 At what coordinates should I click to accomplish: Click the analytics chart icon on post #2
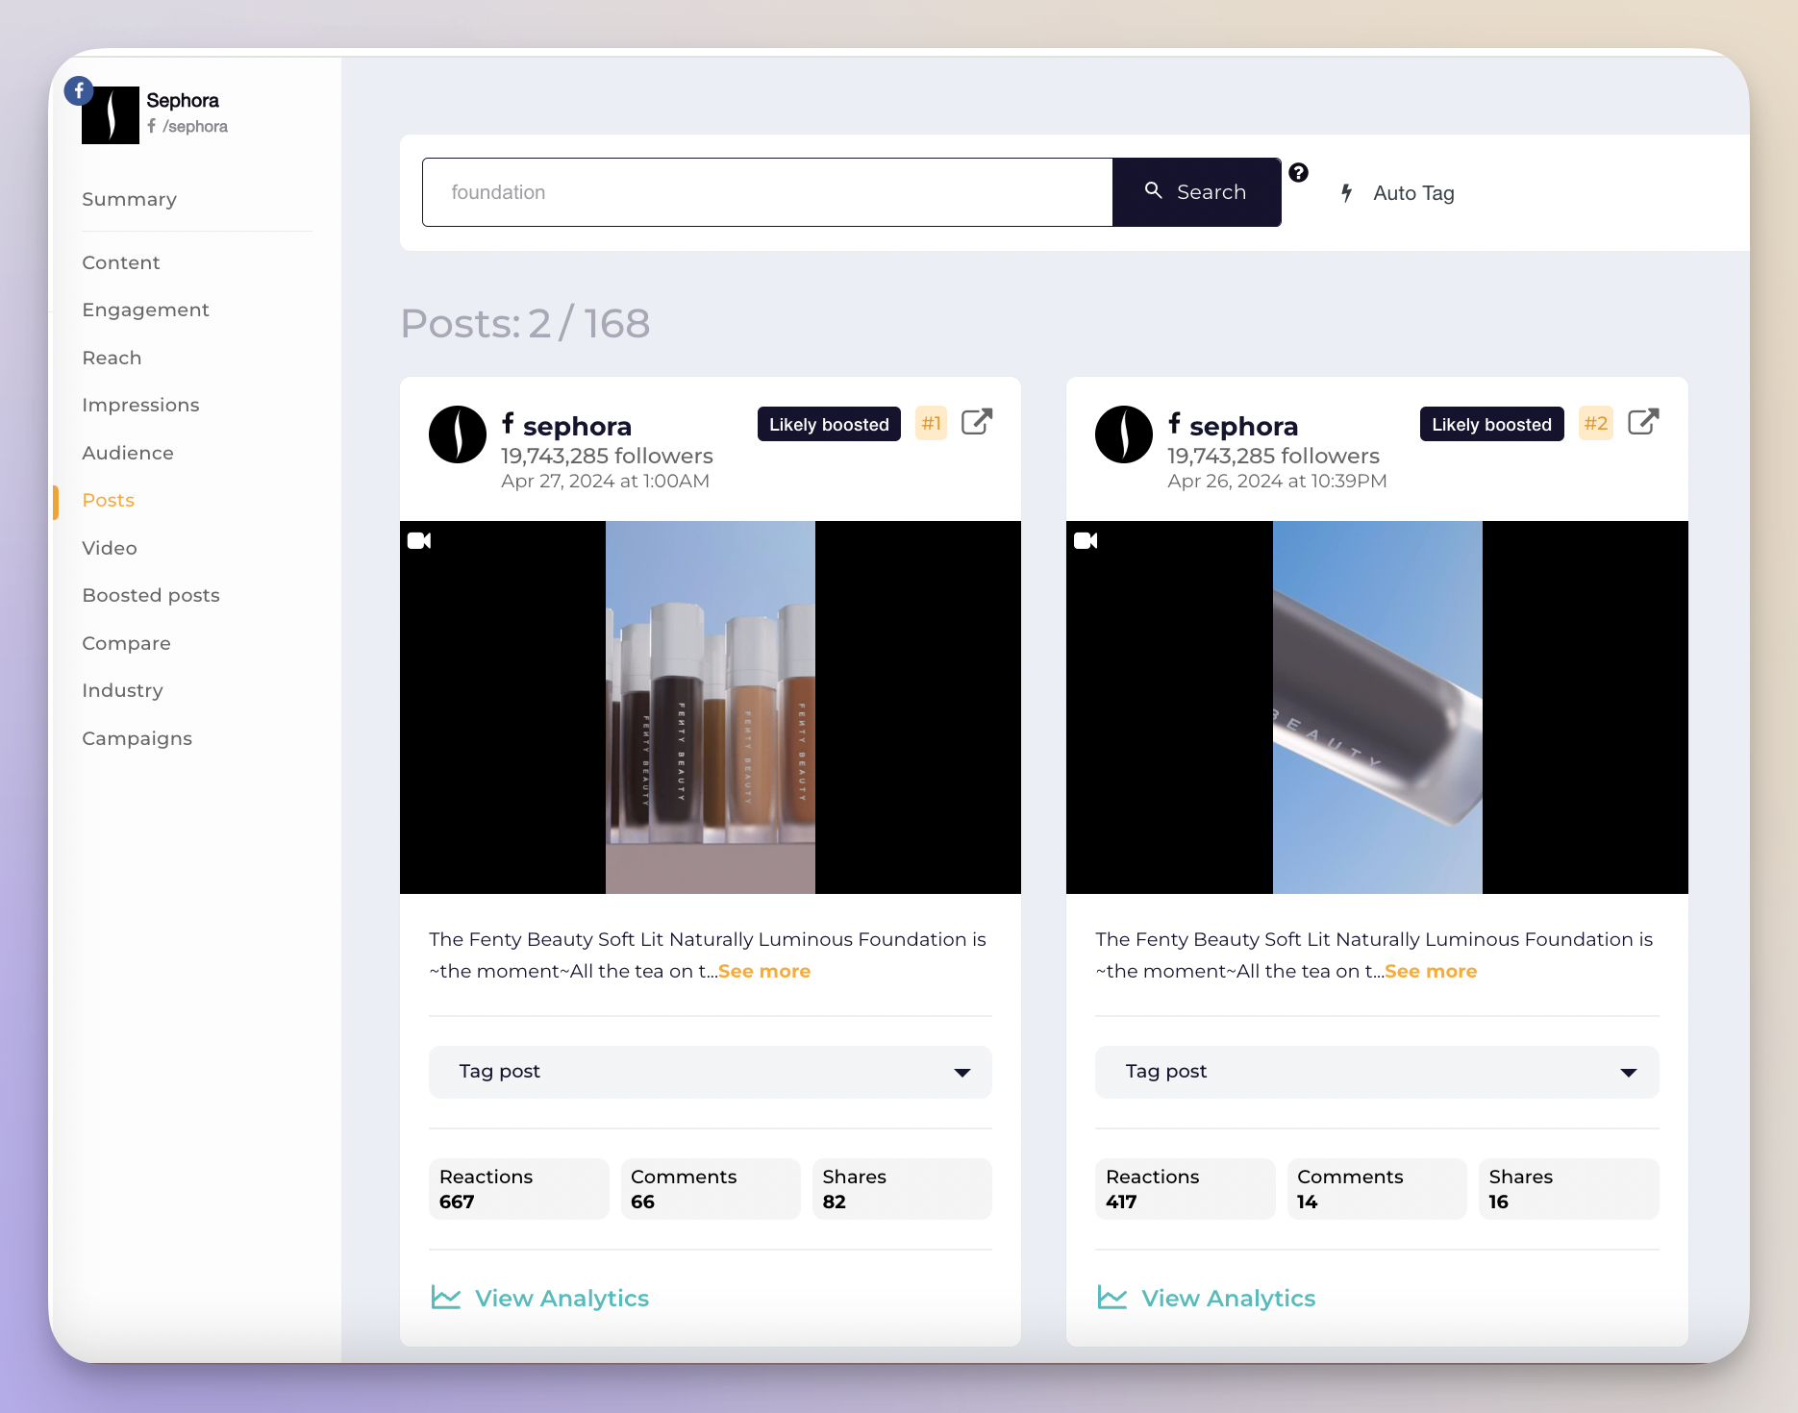click(x=1112, y=1298)
